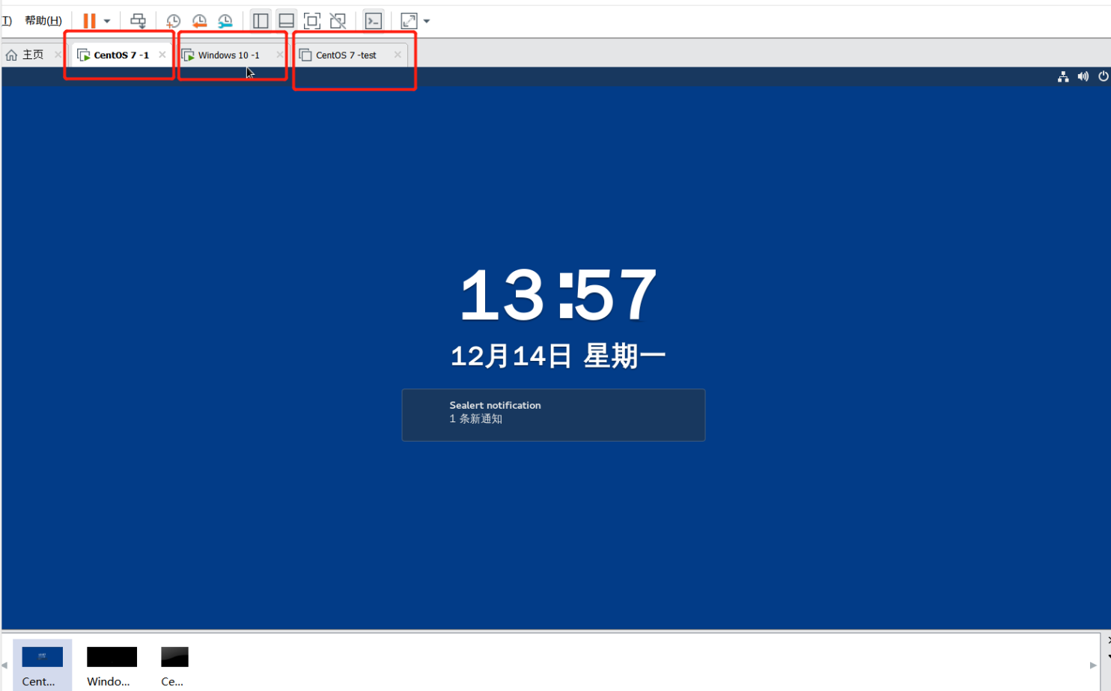
Task: Toggle the thumbnail bar visibility
Action: pos(286,20)
